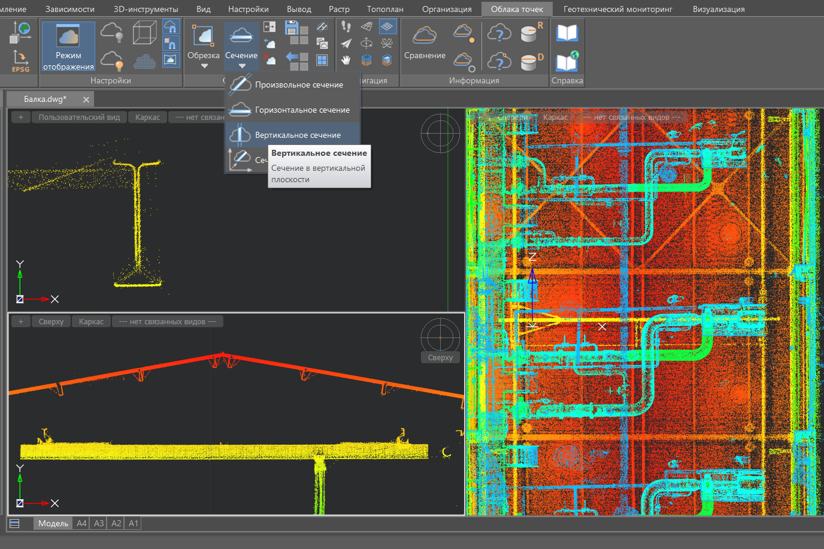The height and width of the screenshot is (549, 824).
Task: Open the Пользовательский вид view selector
Action: (x=79, y=117)
